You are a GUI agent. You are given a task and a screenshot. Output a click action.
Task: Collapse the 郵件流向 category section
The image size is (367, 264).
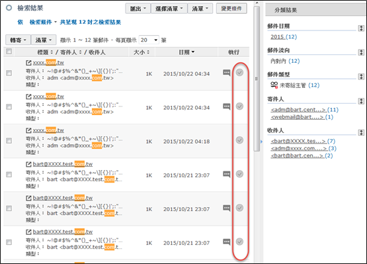(361, 52)
